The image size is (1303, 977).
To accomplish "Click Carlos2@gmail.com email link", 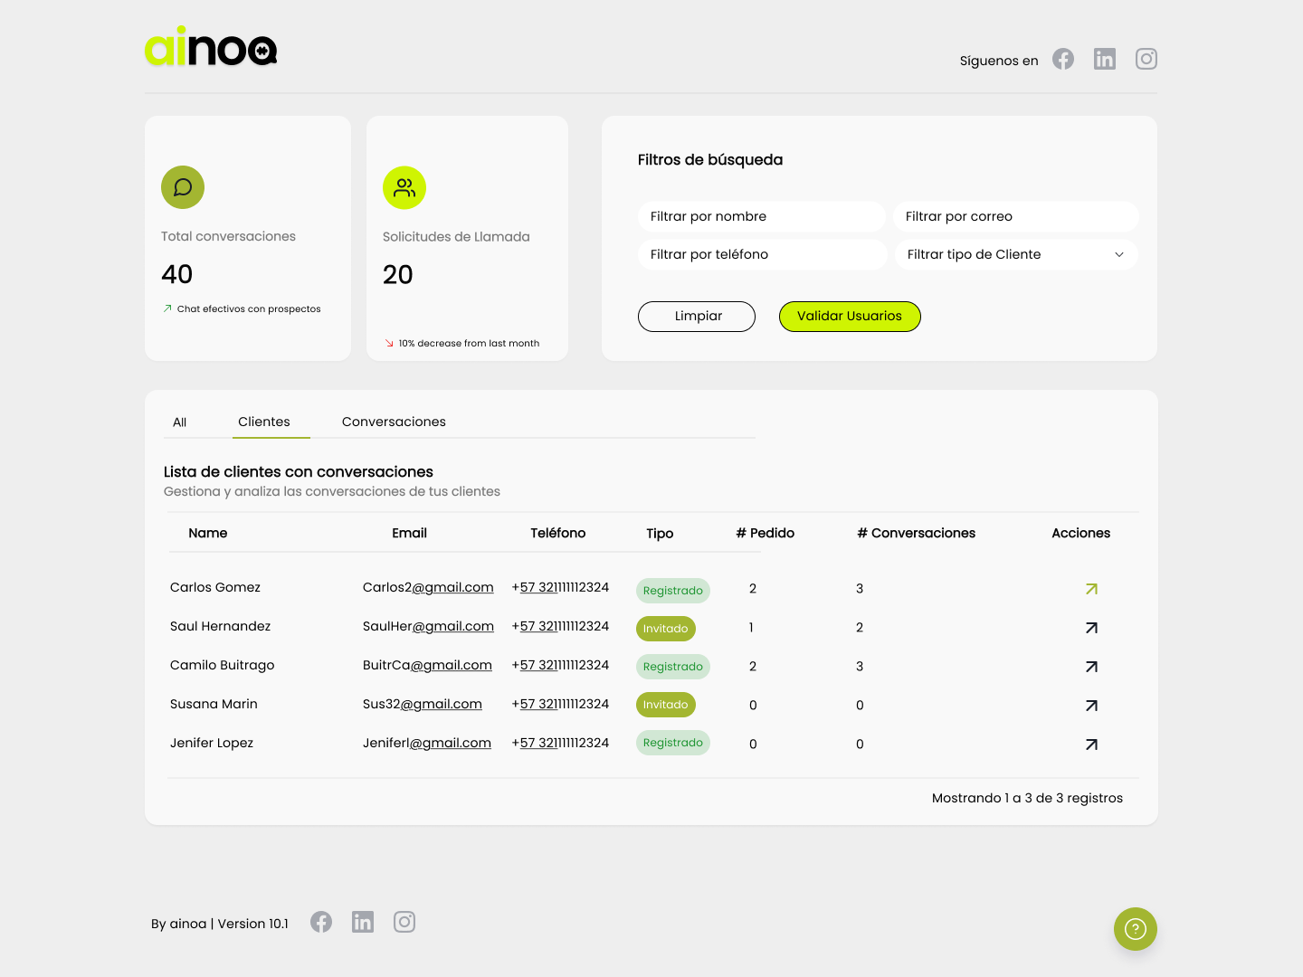I will tap(428, 588).
